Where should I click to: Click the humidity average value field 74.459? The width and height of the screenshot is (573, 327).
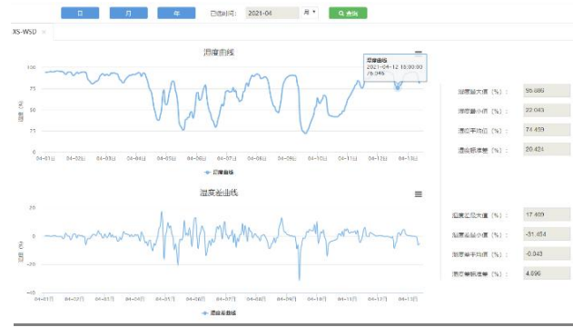point(547,130)
